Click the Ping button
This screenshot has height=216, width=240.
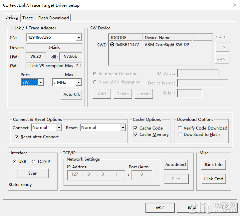click(176, 179)
